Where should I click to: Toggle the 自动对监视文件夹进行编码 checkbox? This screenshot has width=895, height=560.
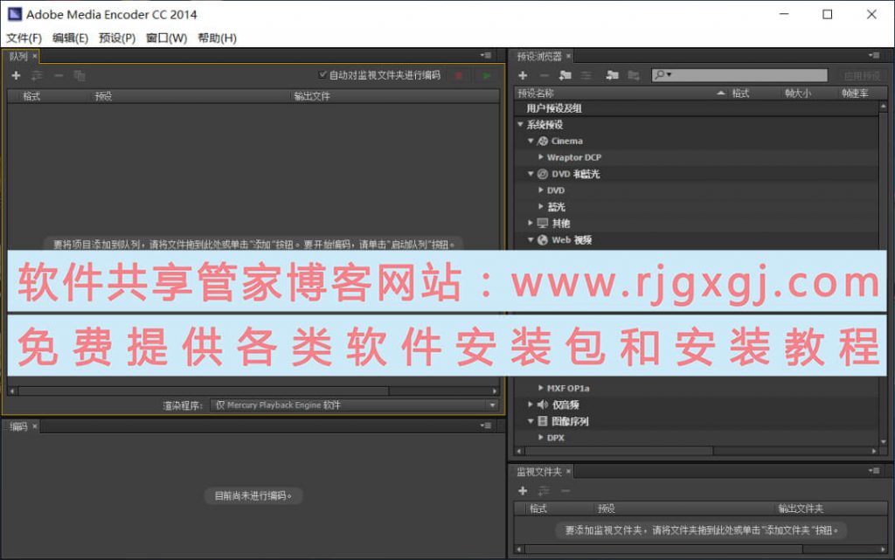click(x=323, y=75)
